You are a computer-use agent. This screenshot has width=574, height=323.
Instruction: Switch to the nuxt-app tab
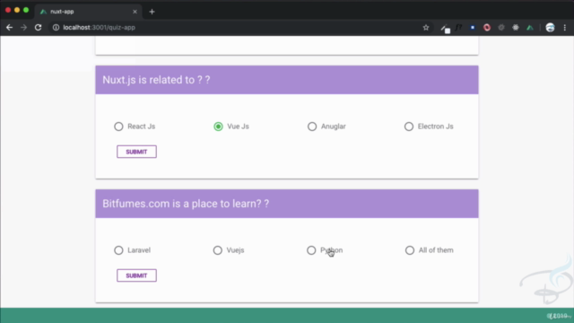[x=88, y=12]
